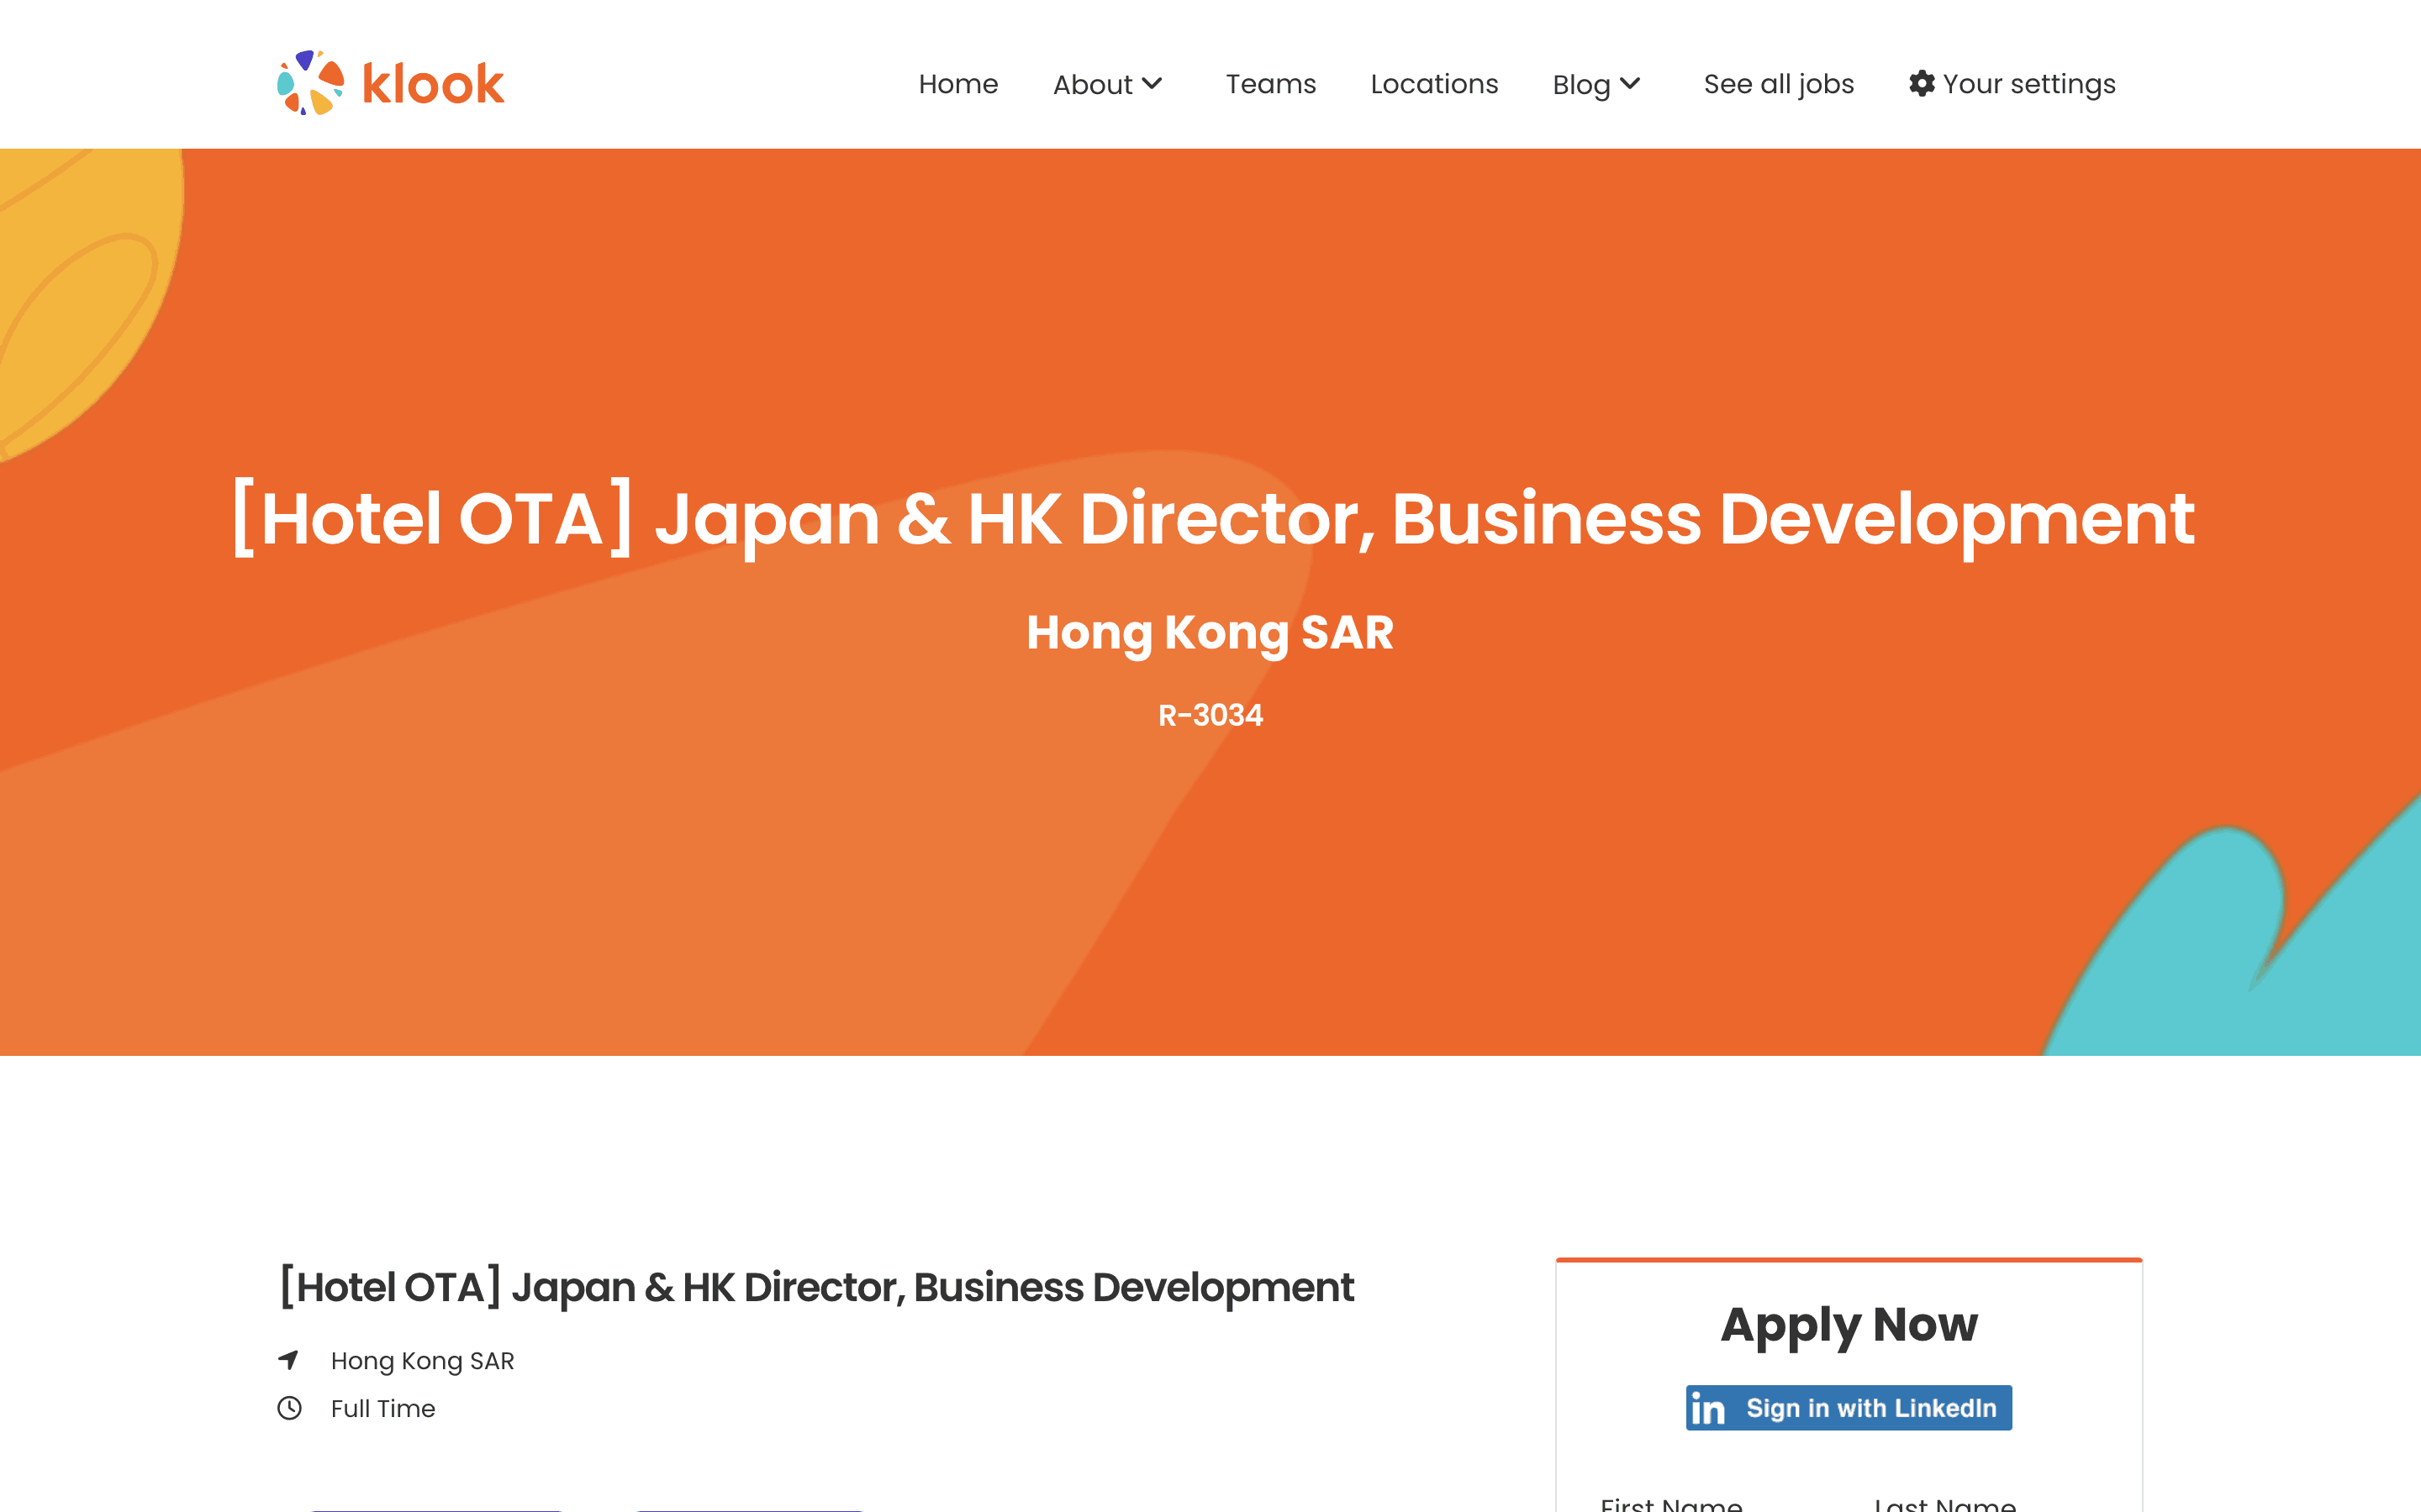Click the Hong Kong SAR banner subtitle

point(1210,633)
